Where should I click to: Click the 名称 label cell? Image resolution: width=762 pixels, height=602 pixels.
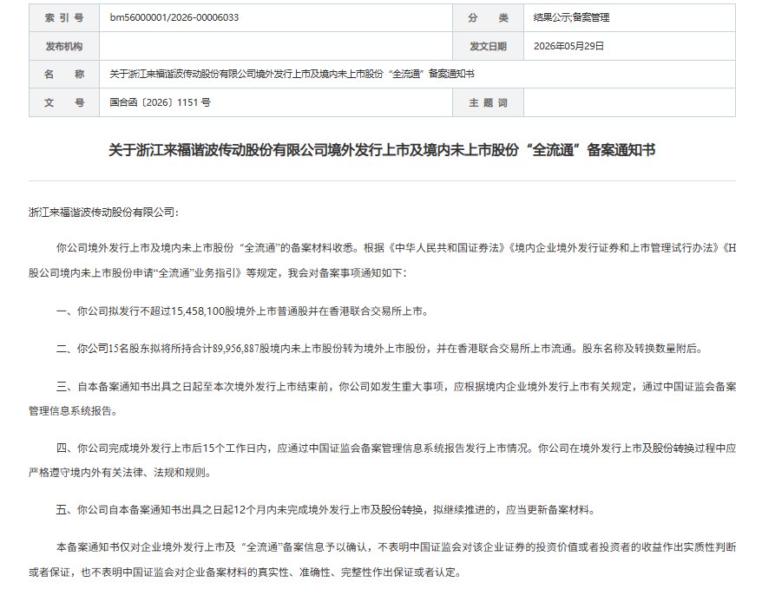(64, 75)
